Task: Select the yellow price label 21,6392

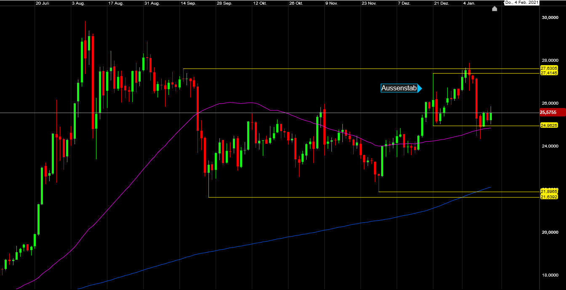Action: coord(549,197)
